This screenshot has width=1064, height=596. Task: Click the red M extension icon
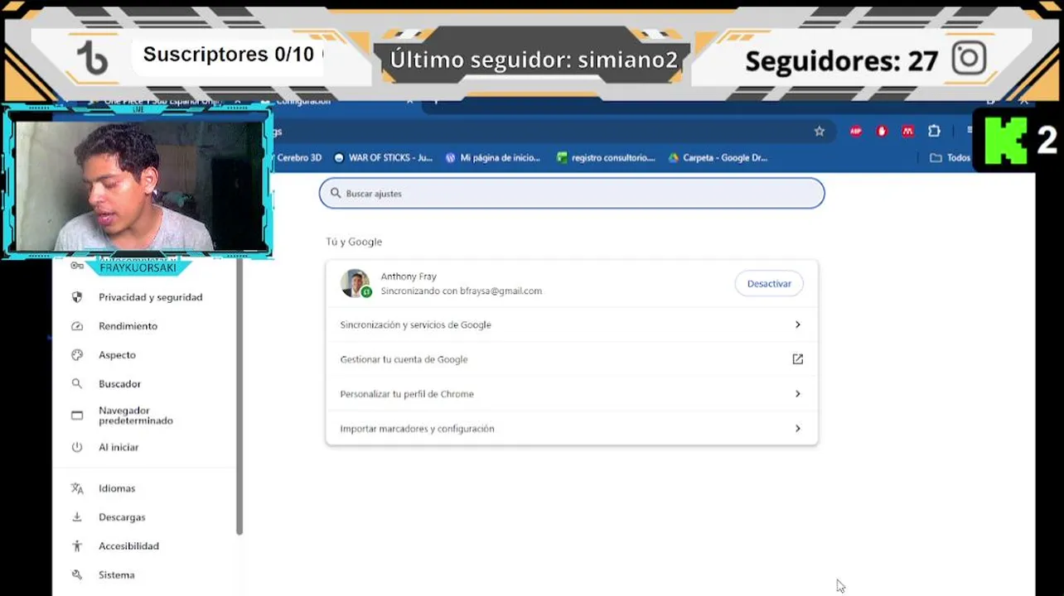pyautogui.click(x=908, y=131)
